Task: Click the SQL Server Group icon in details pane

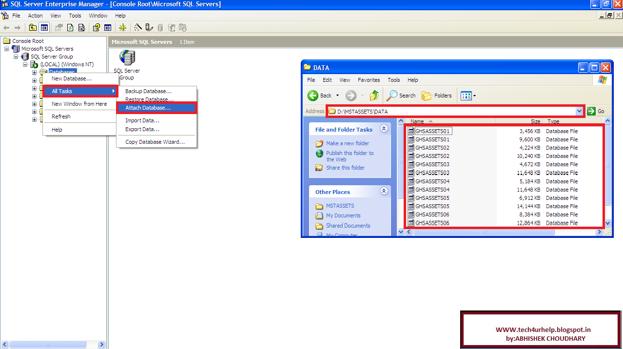Action: (x=126, y=57)
